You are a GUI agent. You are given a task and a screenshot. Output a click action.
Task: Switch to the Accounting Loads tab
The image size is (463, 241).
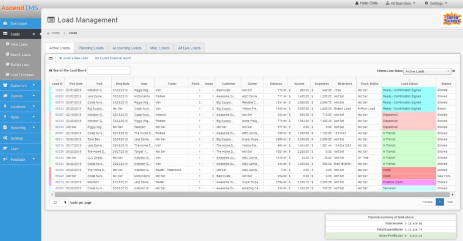click(x=127, y=48)
